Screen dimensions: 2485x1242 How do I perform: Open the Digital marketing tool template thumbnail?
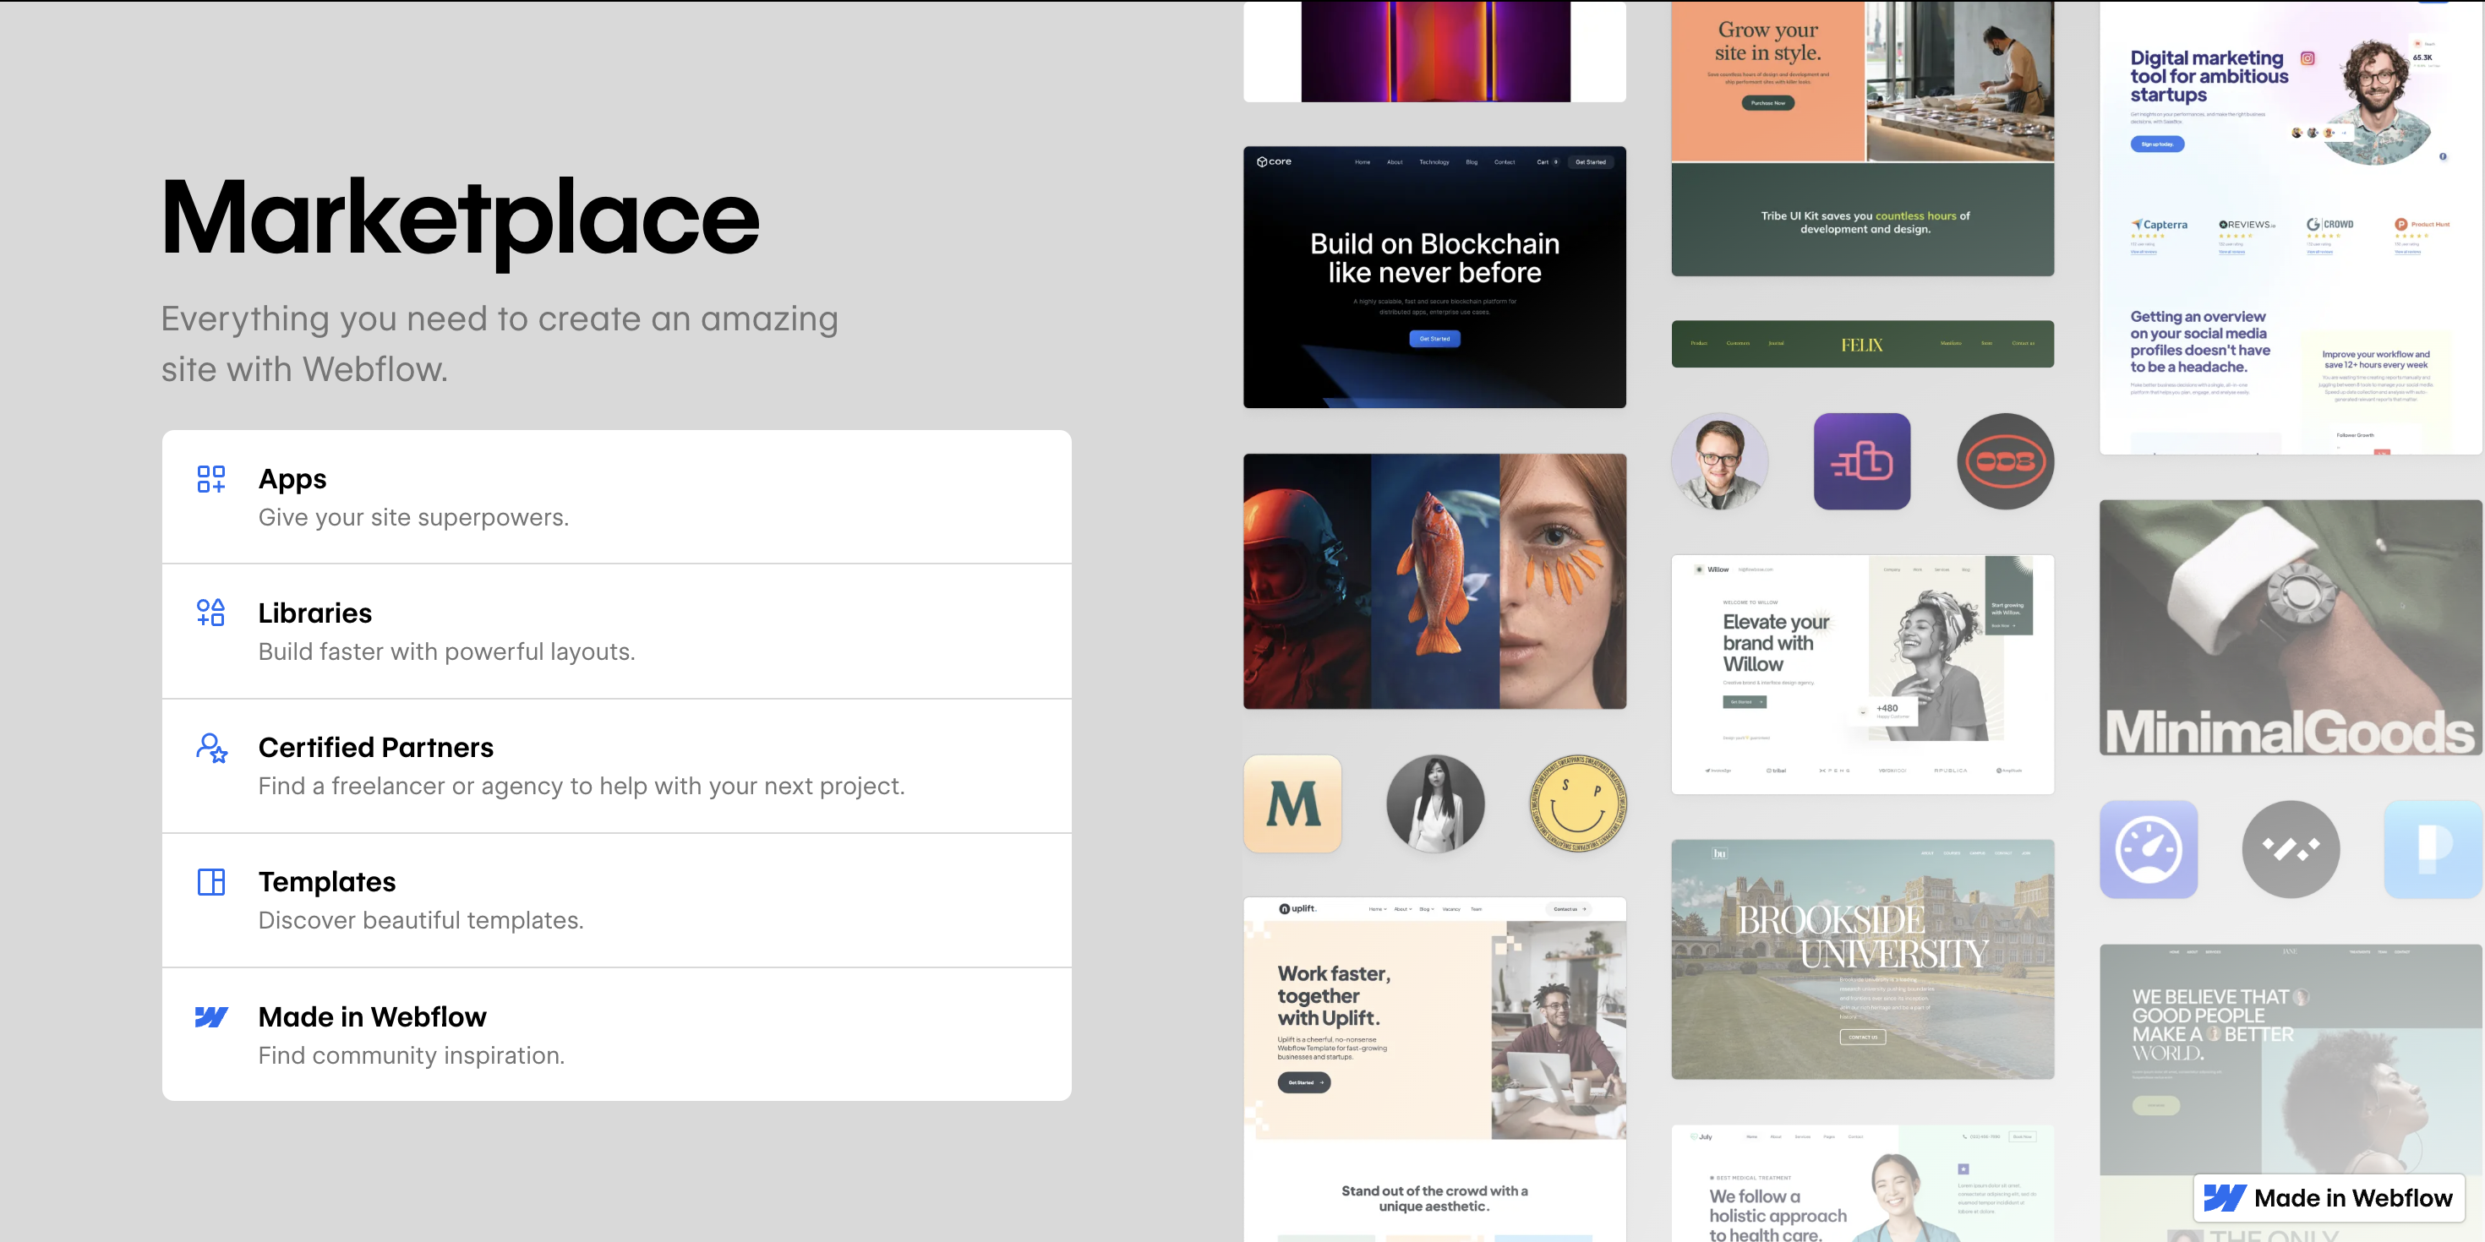point(2291,227)
